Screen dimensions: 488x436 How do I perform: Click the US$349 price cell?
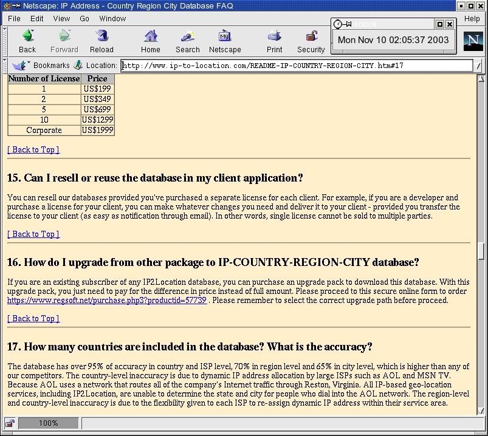tap(97, 99)
